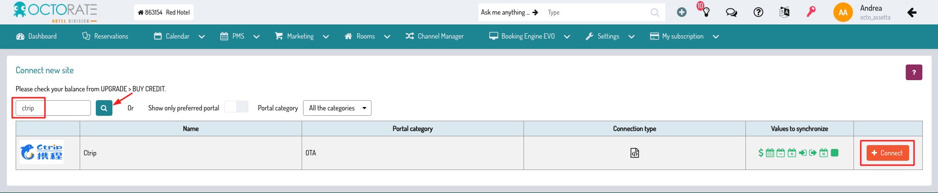
Task: Click the code file connection type icon
Action: (x=634, y=153)
